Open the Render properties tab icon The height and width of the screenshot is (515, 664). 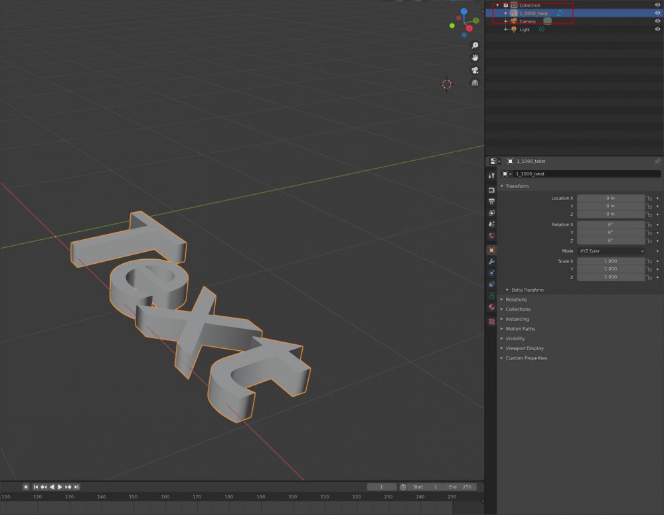click(491, 190)
